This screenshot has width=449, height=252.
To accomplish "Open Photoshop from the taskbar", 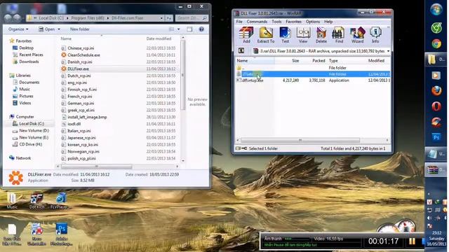I will coord(436,137).
